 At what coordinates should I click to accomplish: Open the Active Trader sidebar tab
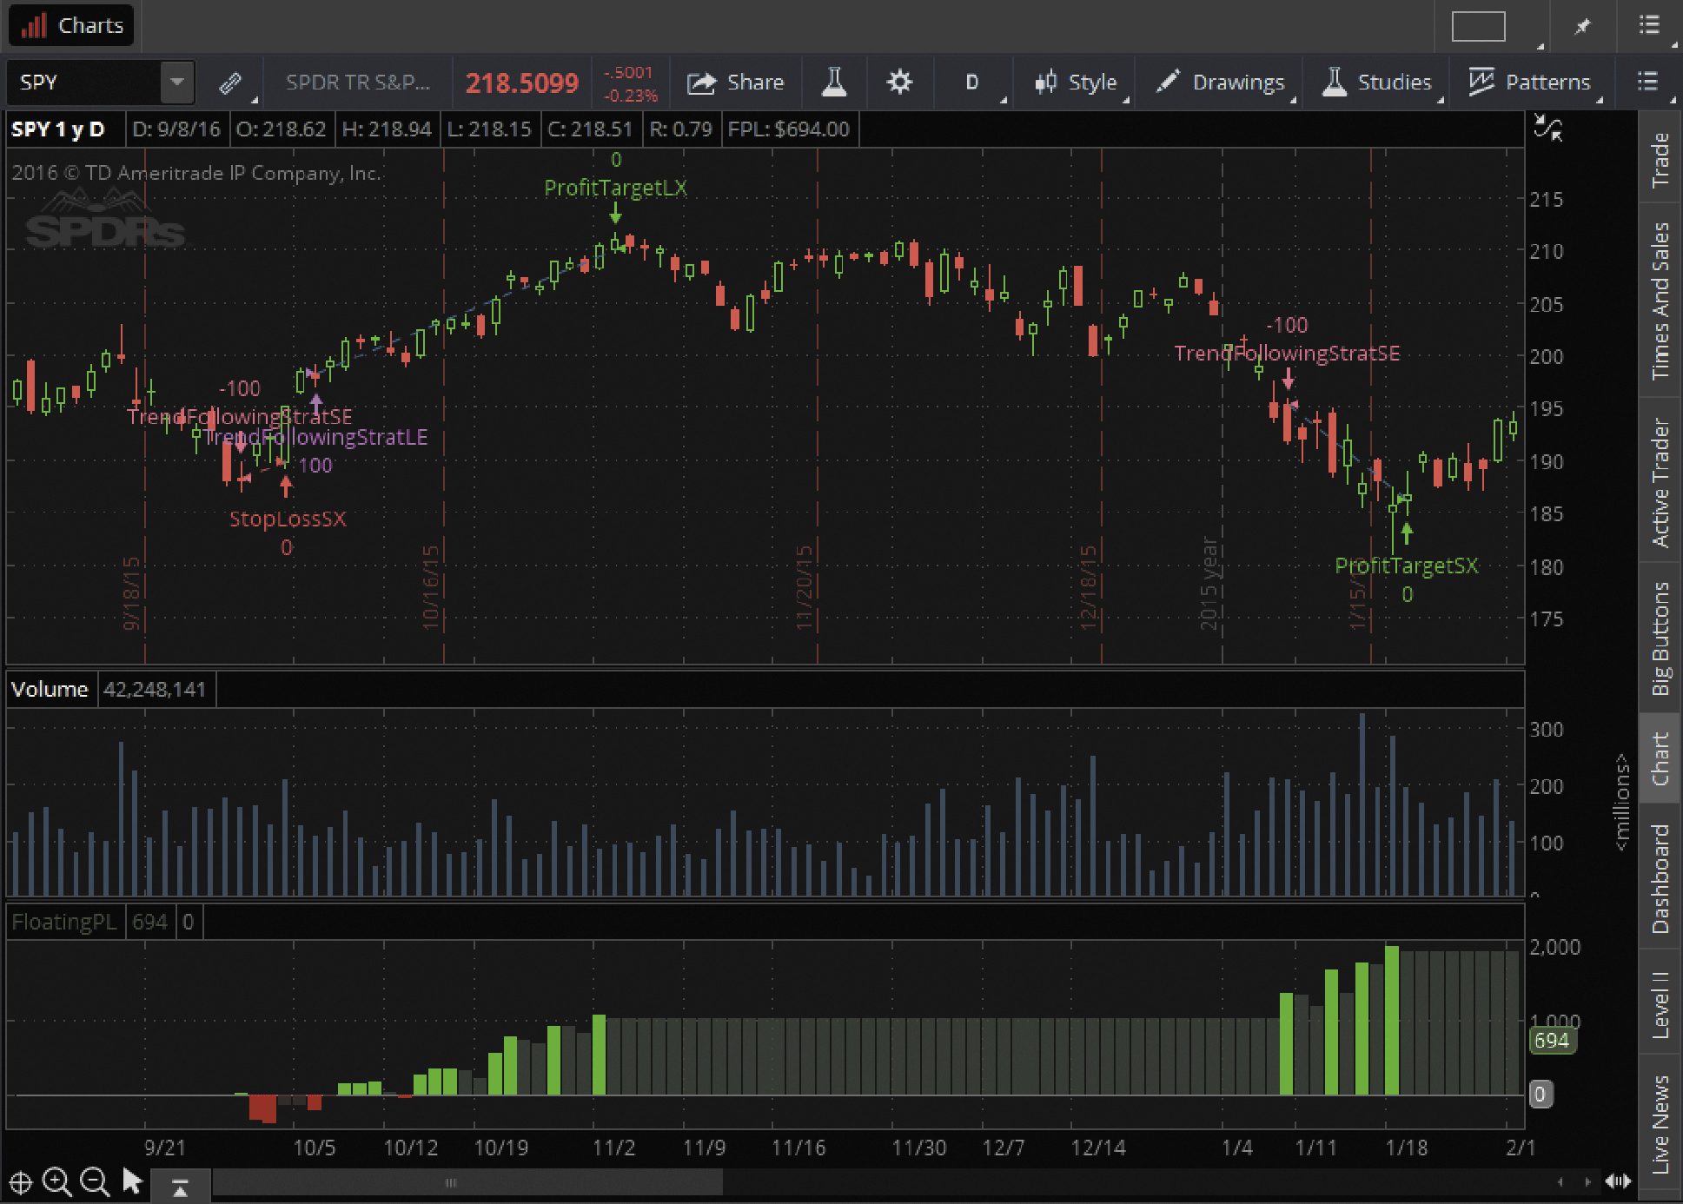pyautogui.click(x=1660, y=482)
